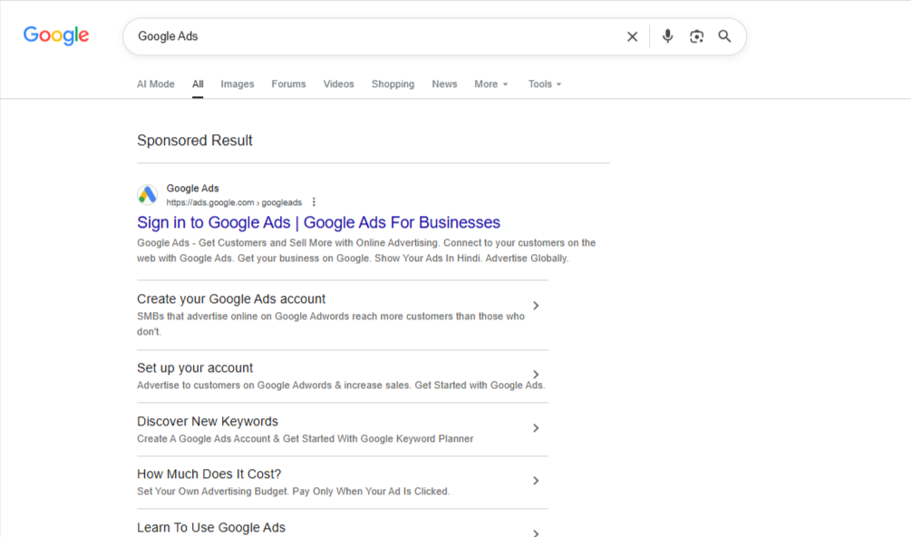The image size is (911, 537).
Task: Click description starting 'Google Ads - Get Customers'
Action: [366, 250]
